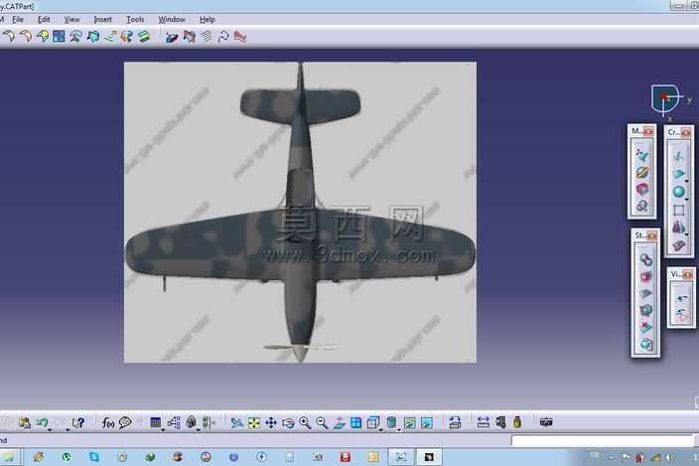Image resolution: width=699 pixels, height=466 pixels.
Task: Open the red app icon in the taskbar
Action: coord(346,457)
